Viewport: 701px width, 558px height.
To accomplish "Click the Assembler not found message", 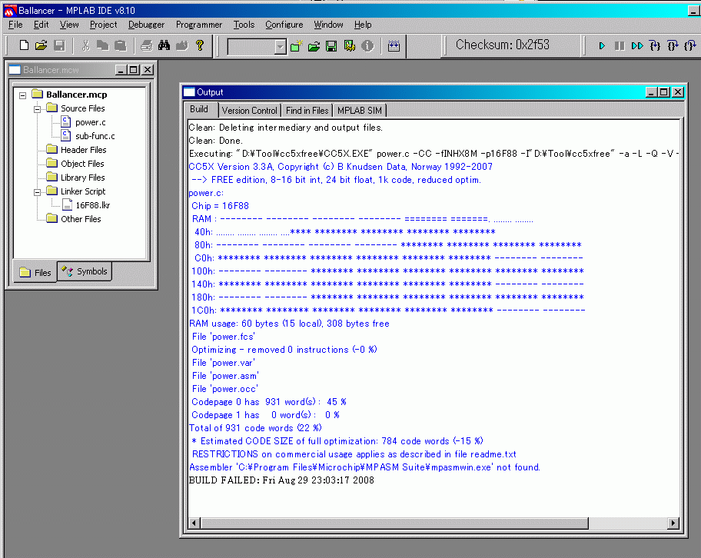I will pos(364,467).
